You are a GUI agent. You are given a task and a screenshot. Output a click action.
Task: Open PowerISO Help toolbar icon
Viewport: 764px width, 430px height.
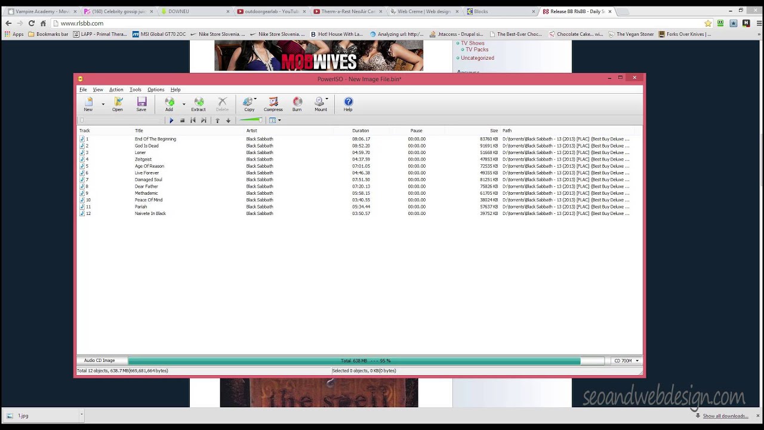348,105
